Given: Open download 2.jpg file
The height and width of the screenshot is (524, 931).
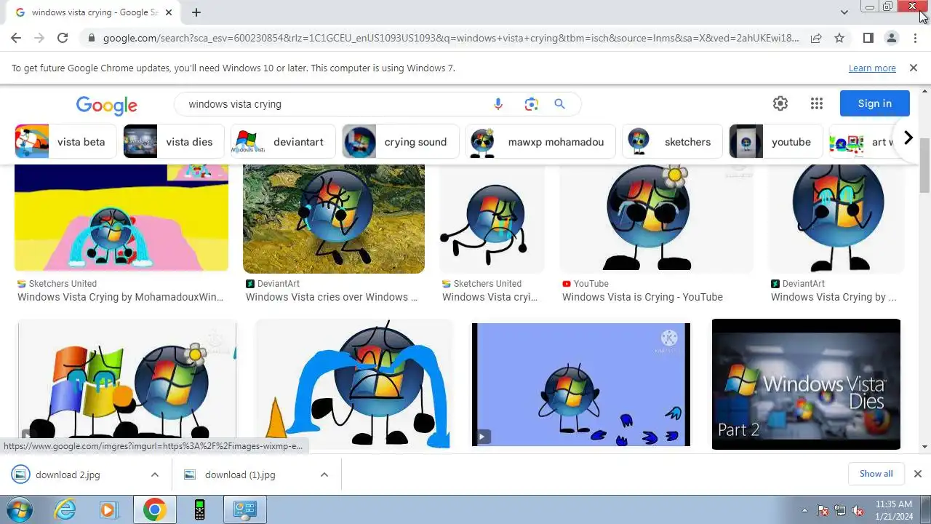Looking at the screenshot, I should pyautogui.click(x=68, y=475).
